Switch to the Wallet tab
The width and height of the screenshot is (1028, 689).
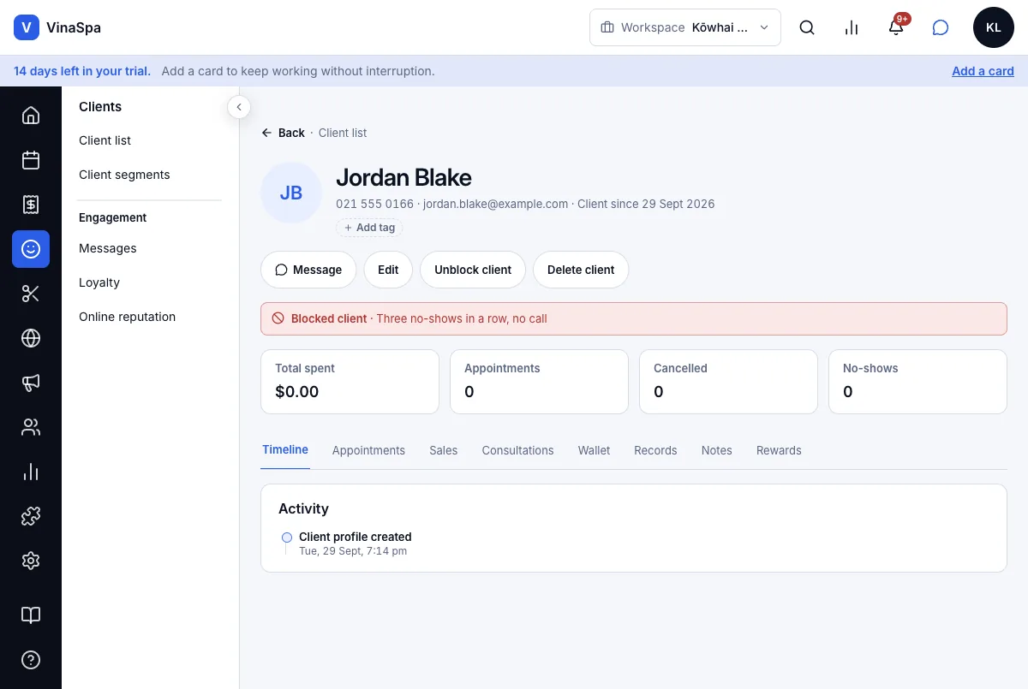[594, 450]
